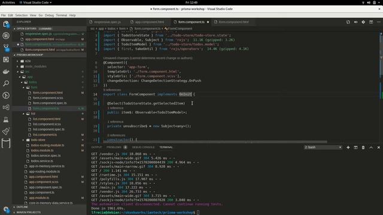Screen dimensions: 383x215
Task: Click the Problems count badge
Action: (x=125, y=148)
